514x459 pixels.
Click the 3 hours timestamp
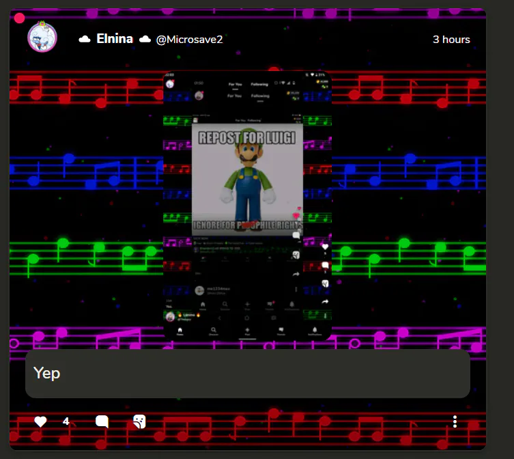[451, 40]
